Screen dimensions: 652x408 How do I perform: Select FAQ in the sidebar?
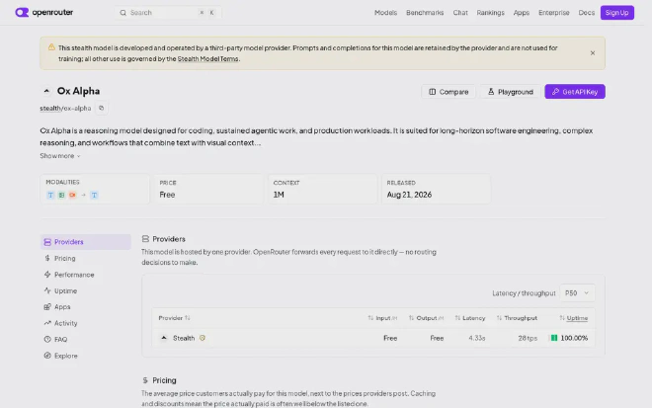pos(86,340)
